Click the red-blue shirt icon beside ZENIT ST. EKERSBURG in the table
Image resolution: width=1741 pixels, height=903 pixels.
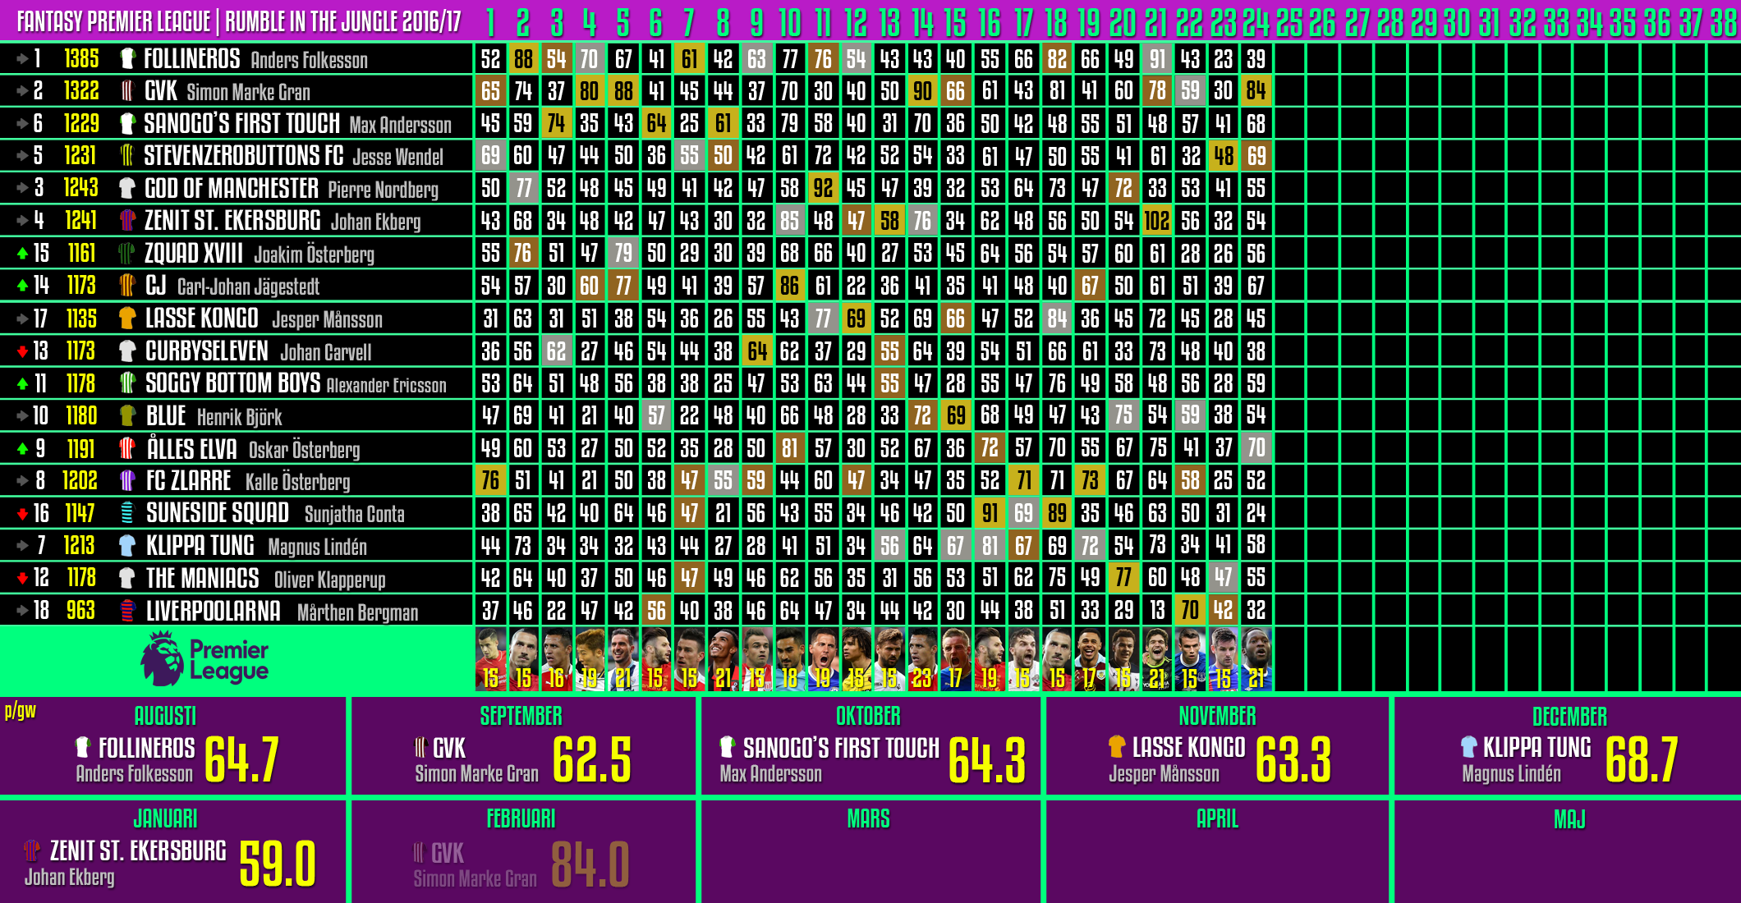pos(127,220)
